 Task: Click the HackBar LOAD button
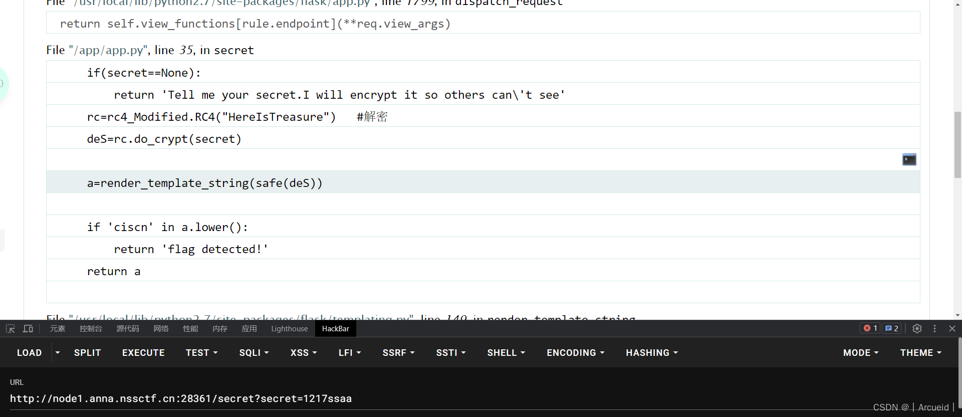pyautogui.click(x=30, y=353)
